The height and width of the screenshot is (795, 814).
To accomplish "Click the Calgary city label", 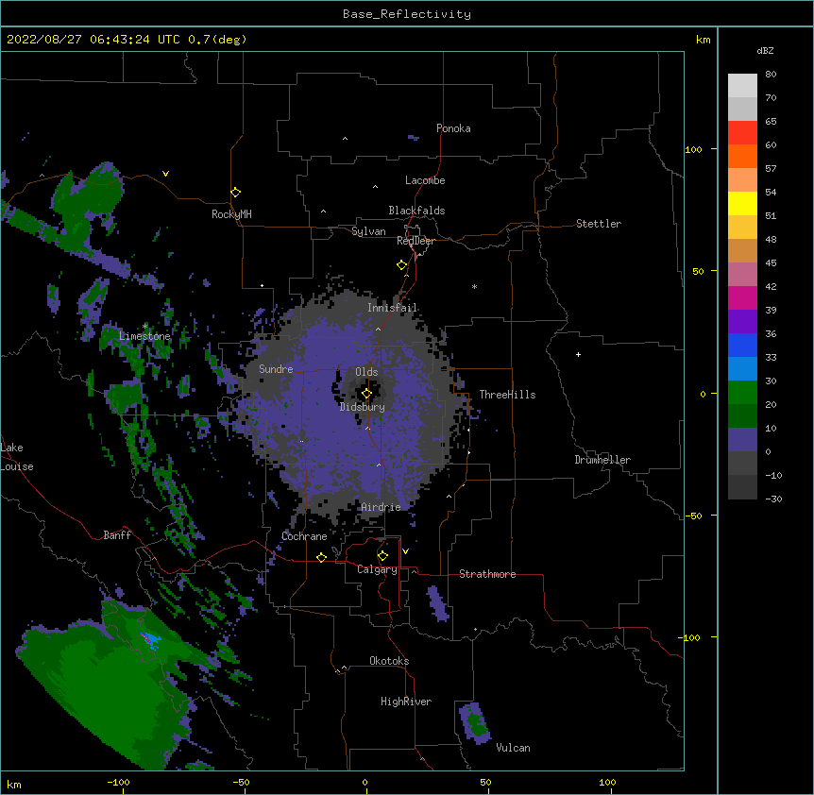I will pyautogui.click(x=377, y=569).
